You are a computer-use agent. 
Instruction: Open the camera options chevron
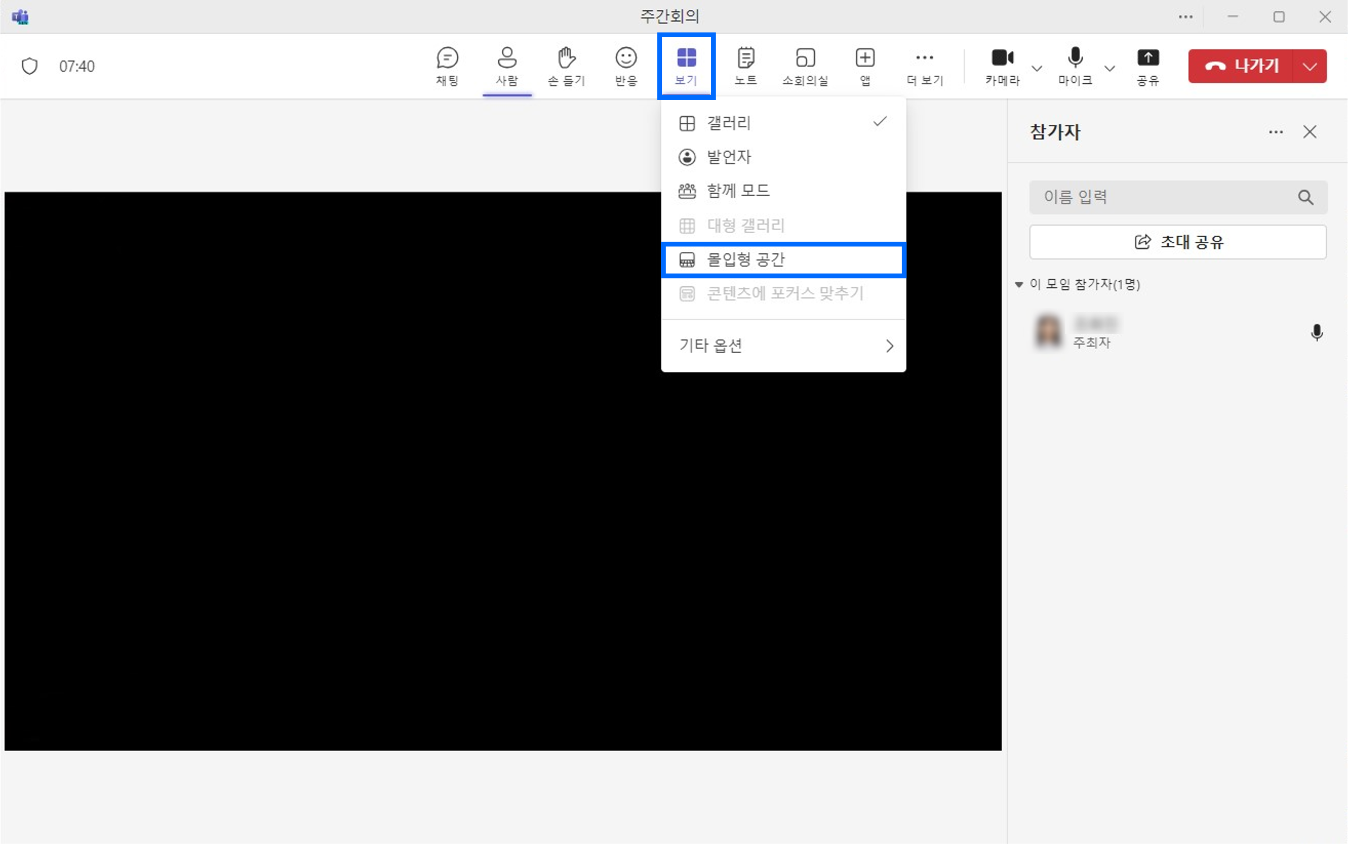pos(1037,68)
